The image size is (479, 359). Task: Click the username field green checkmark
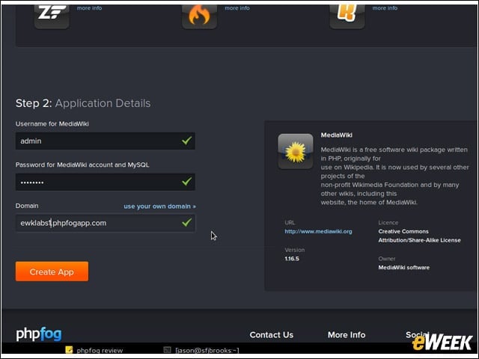click(186, 141)
